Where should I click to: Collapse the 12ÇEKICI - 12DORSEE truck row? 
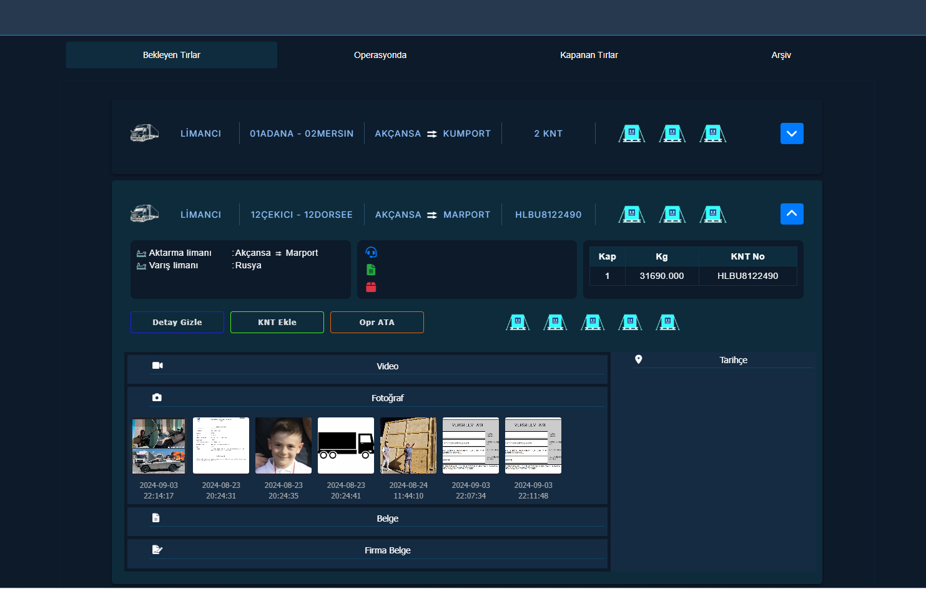pyautogui.click(x=791, y=214)
